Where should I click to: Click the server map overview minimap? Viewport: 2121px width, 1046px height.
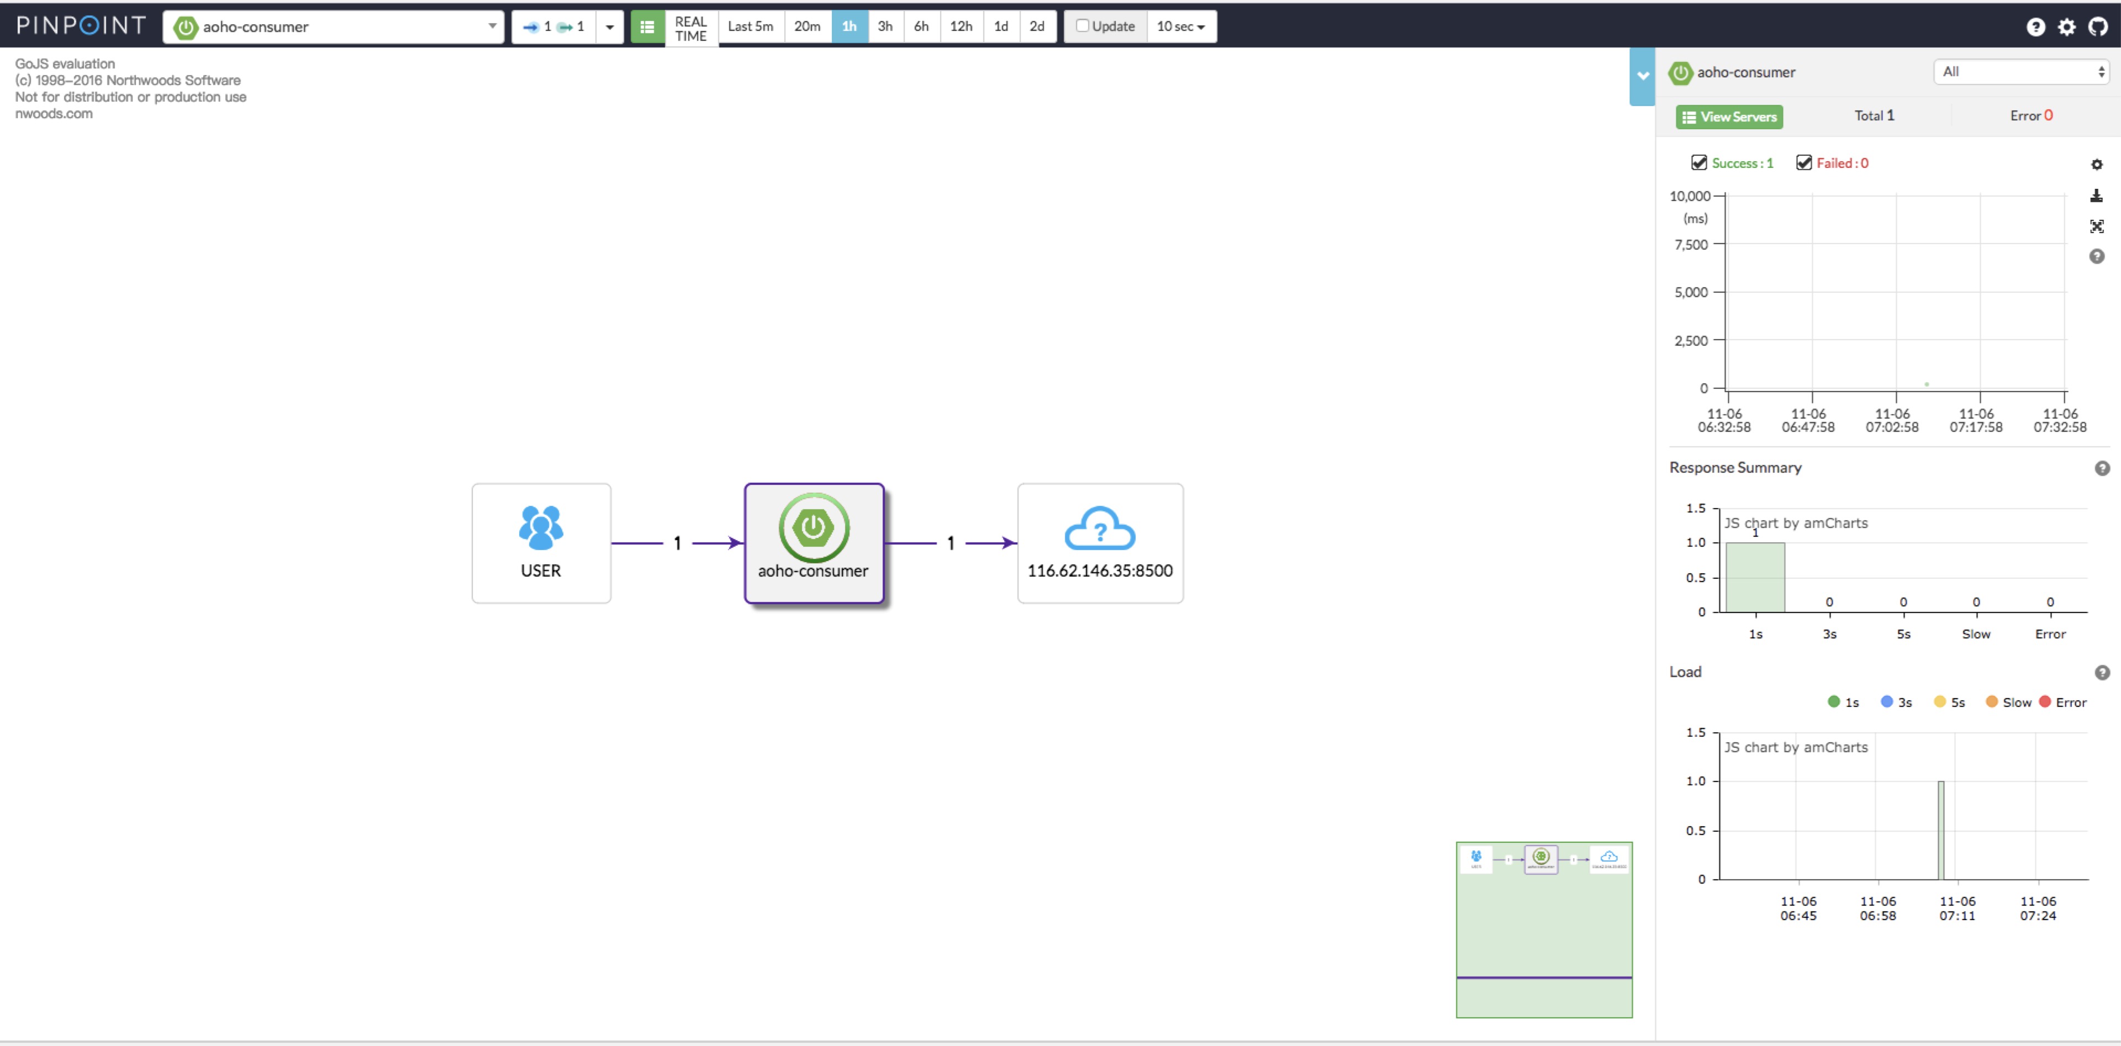click(x=1544, y=930)
